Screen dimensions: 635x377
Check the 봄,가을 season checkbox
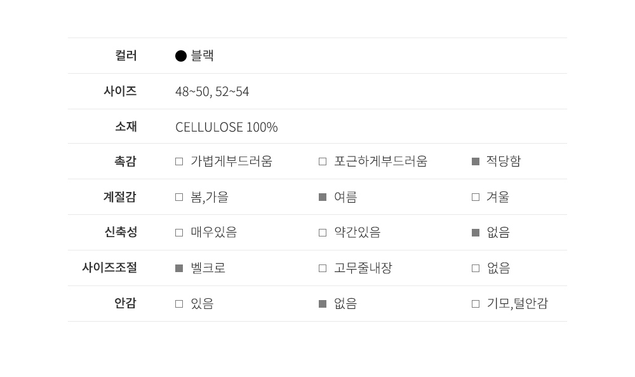179,197
